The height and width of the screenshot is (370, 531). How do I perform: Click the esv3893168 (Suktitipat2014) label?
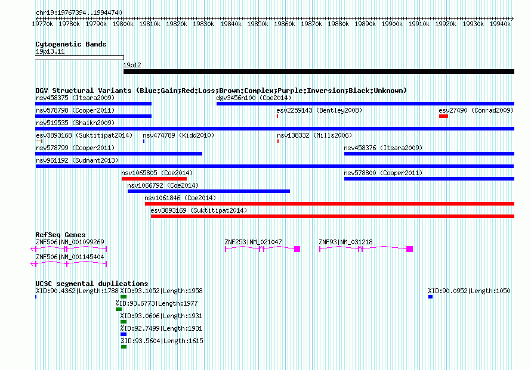[x=84, y=135]
